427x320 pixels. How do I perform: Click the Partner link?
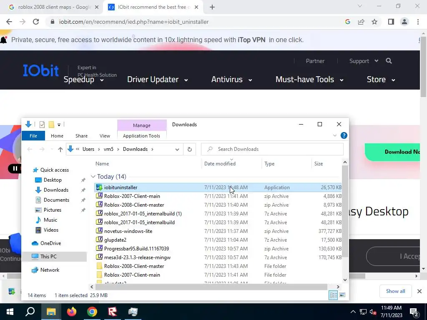(315, 61)
